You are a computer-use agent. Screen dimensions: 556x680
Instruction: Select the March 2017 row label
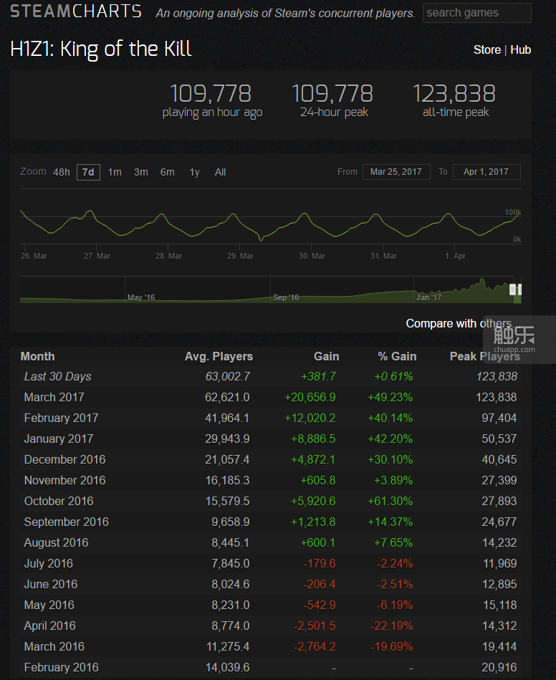tap(54, 397)
